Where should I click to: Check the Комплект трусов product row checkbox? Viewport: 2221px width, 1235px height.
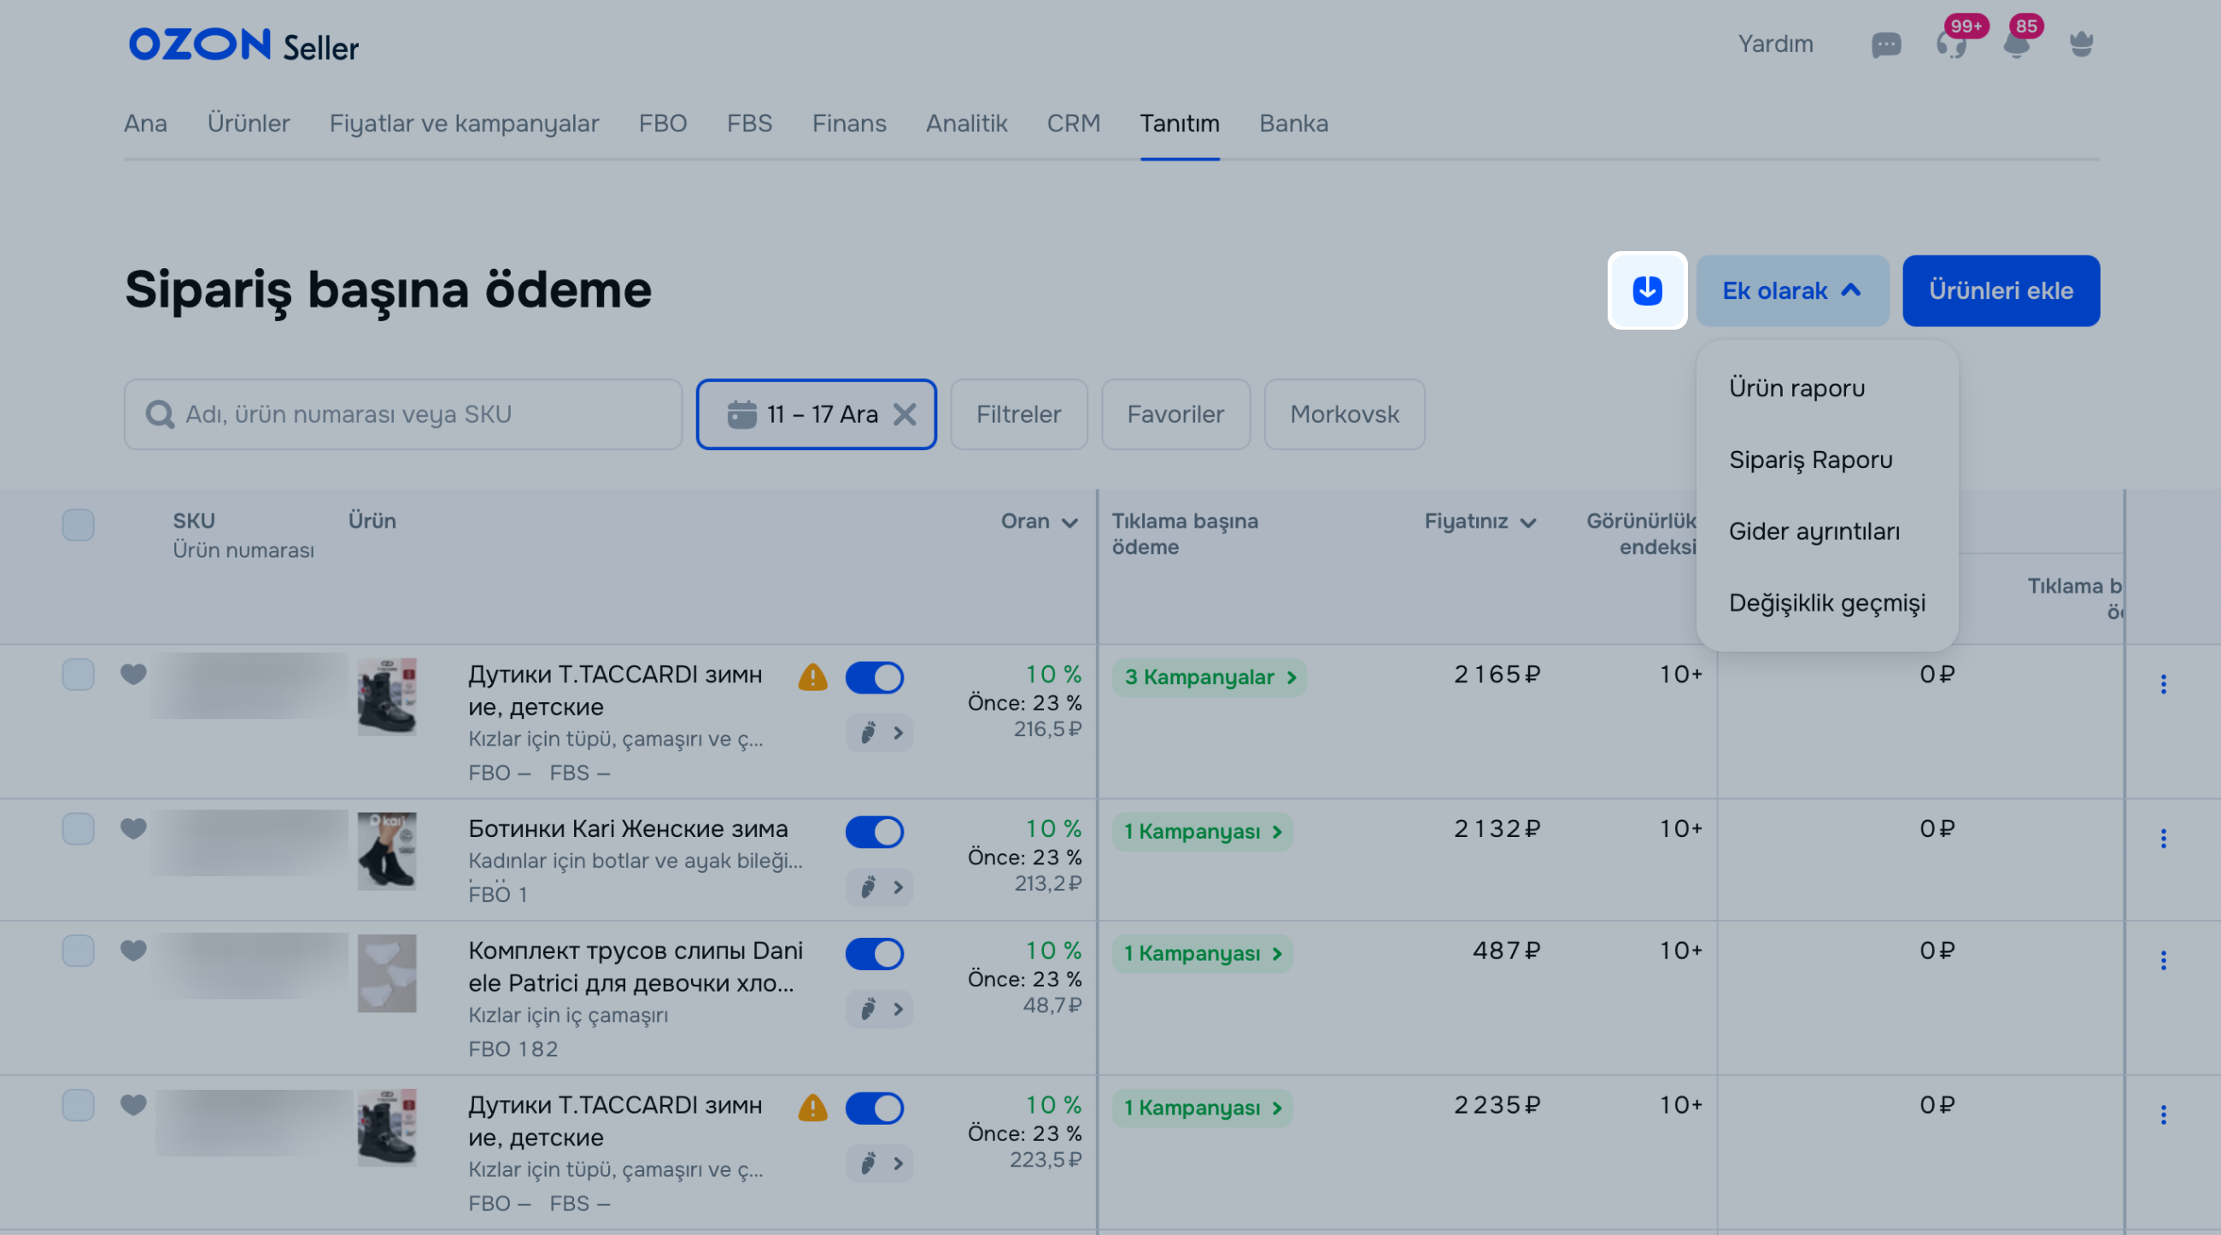pyautogui.click(x=79, y=951)
